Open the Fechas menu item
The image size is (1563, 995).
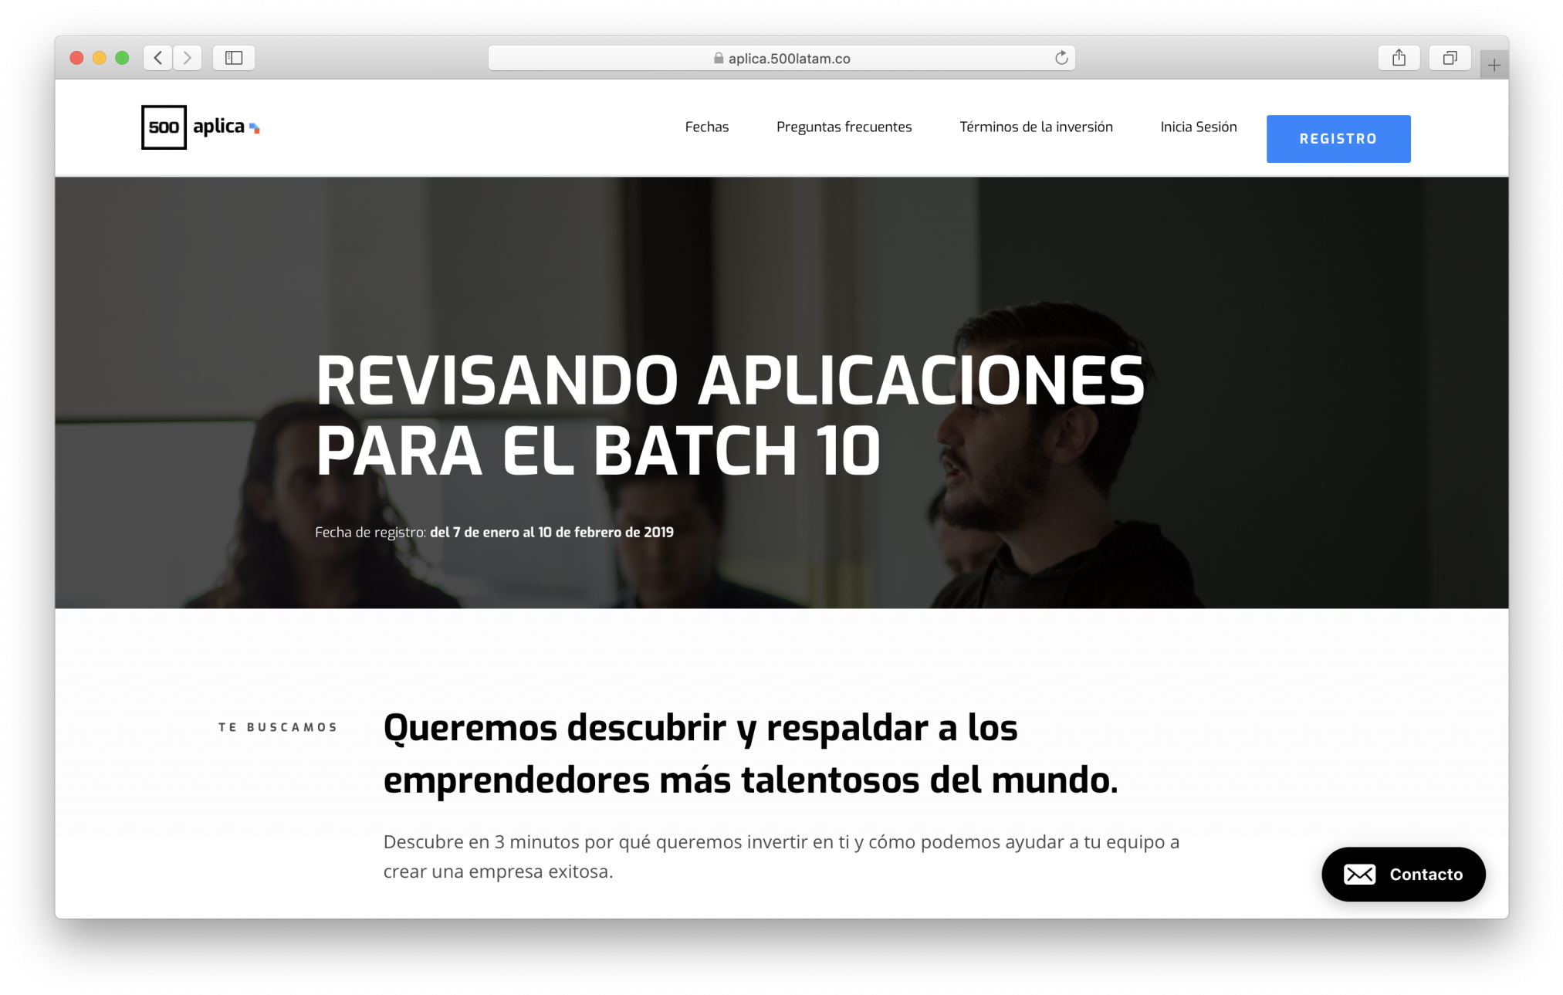[707, 127]
